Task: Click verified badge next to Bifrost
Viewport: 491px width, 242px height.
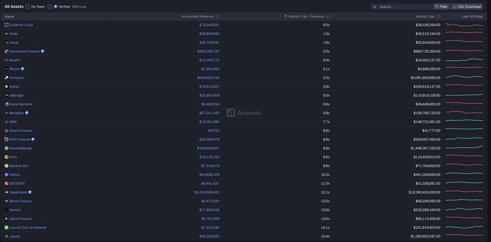Action: 23,69
